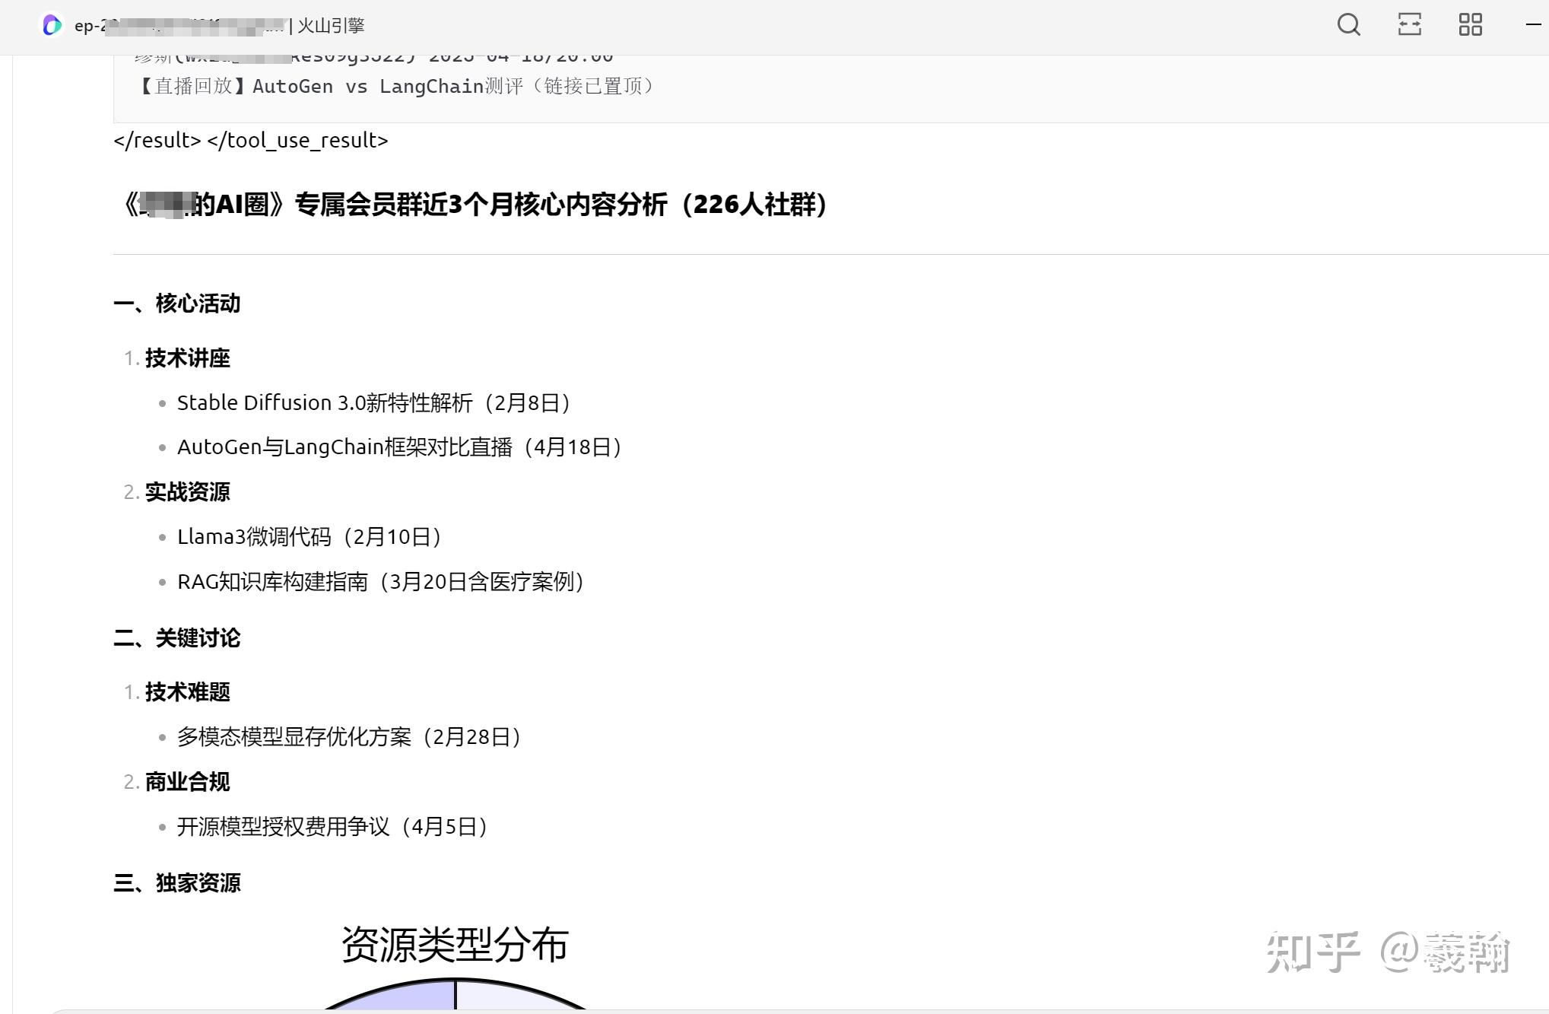The image size is (1549, 1014).
Task: Click the Llama3微调代码 bullet point
Action: (x=308, y=537)
